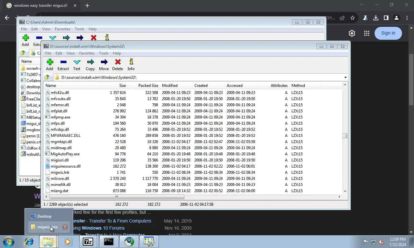Open File menu in System32 window

pos(48,53)
